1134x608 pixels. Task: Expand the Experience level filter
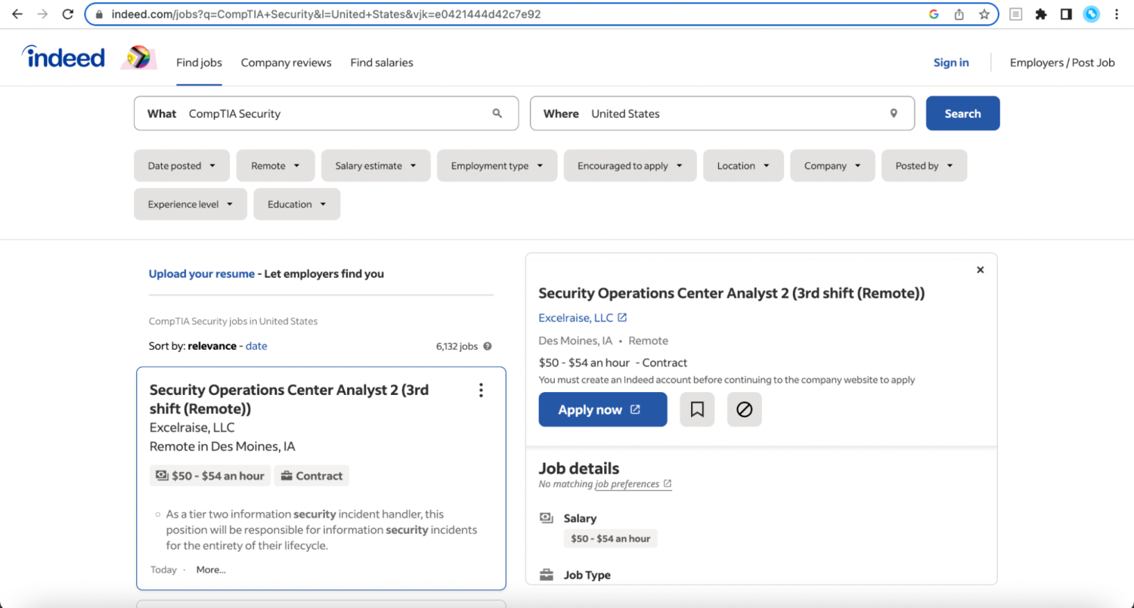tap(191, 204)
